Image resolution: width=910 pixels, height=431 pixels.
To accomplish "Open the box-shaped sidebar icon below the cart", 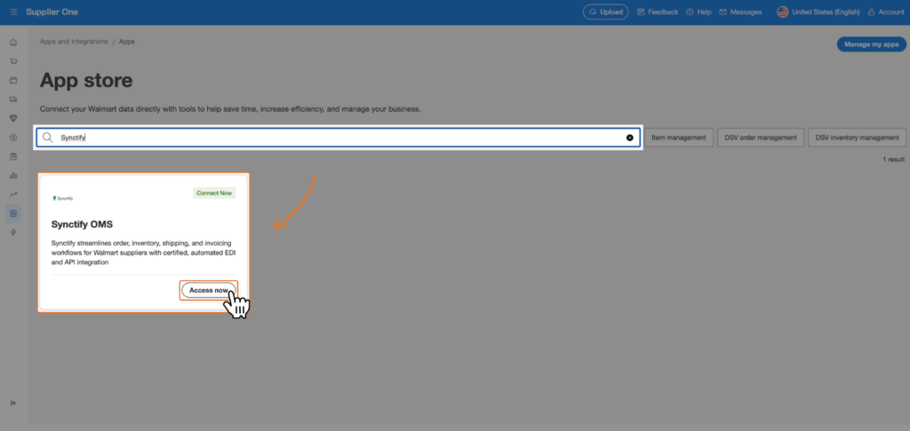I will pos(13,81).
